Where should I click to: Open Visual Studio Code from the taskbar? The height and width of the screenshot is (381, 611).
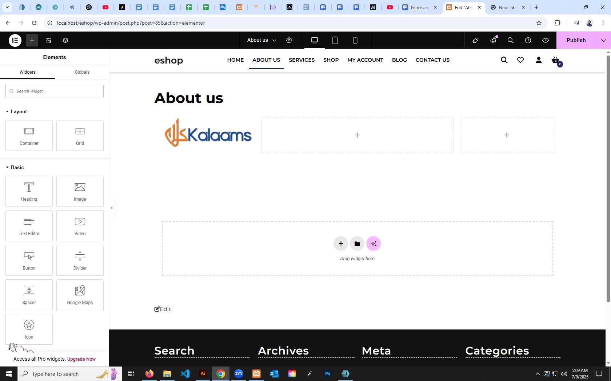[x=185, y=374]
